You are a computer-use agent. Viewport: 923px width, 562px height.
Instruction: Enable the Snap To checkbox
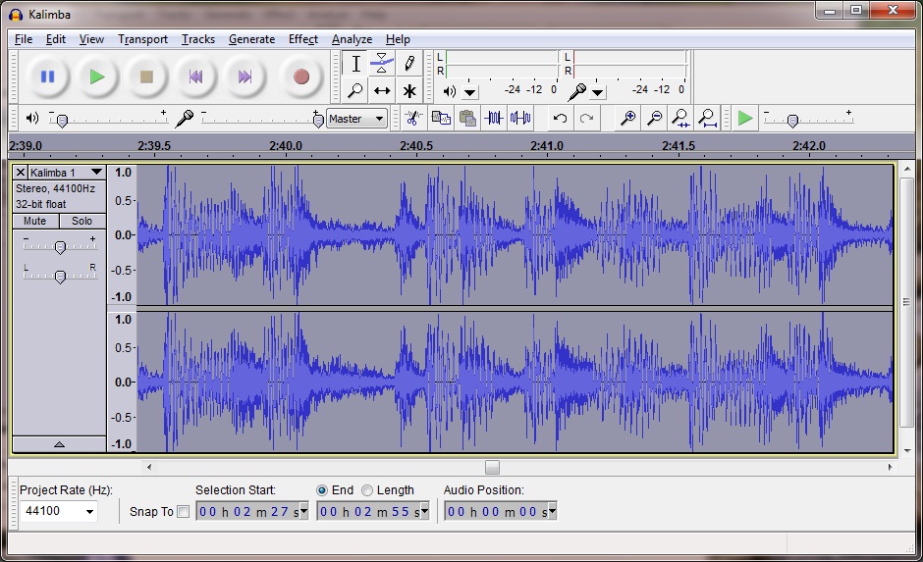[x=183, y=511]
